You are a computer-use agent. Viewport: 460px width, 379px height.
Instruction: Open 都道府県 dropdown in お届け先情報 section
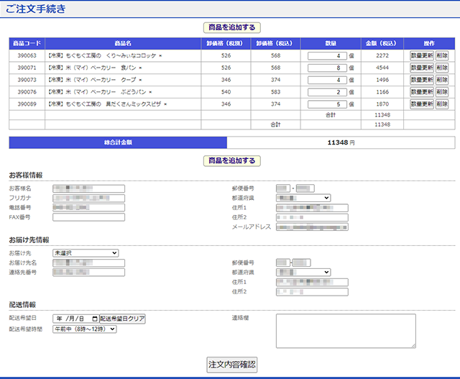click(x=303, y=272)
